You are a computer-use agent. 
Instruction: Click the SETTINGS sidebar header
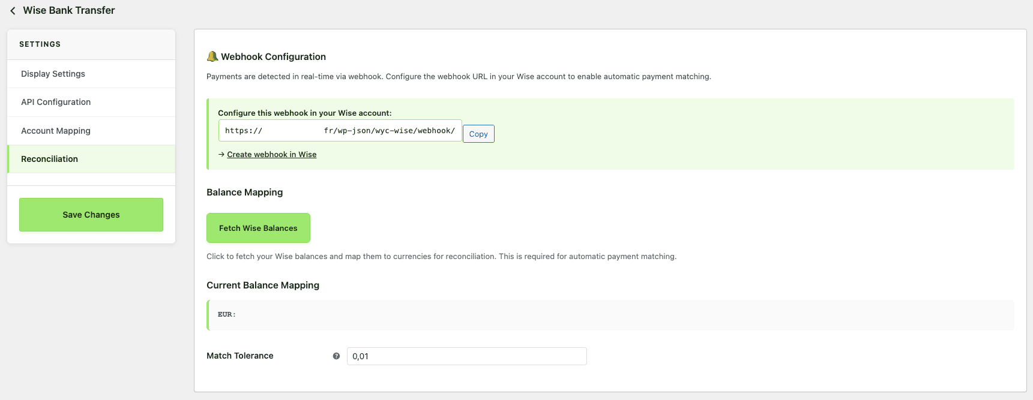(40, 44)
